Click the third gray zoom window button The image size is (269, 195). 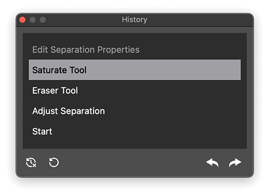43,19
